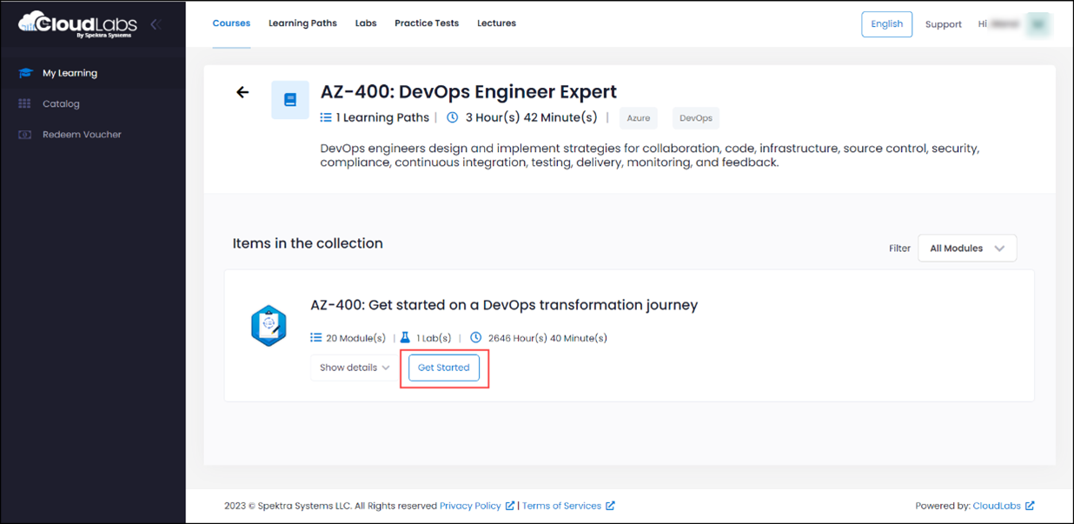Image resolution: width=1074 pixels, height=524 pixels.
Task: Open the Privacy Policy link
Action: click(x=470, y=506)
